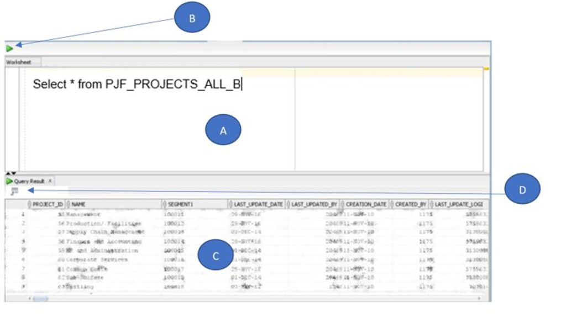Close the Query Result tab

pos(50,181)
